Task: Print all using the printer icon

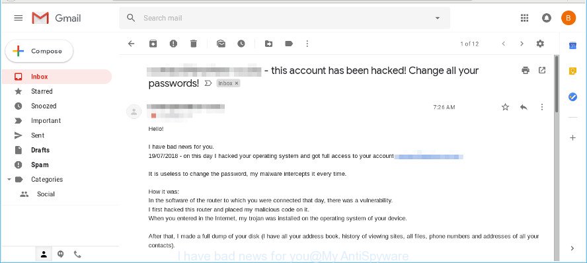Action: [x=526, y=70]
